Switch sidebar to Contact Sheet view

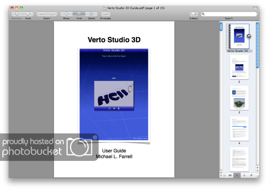click(230, 175)
